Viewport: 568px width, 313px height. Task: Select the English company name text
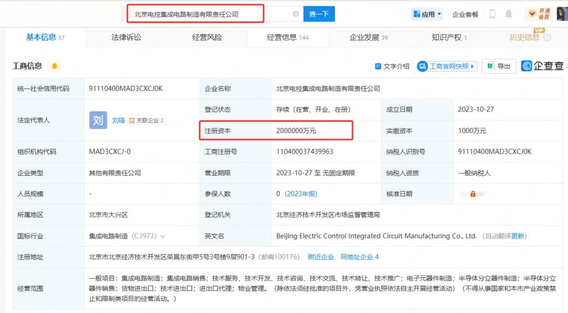377,236
